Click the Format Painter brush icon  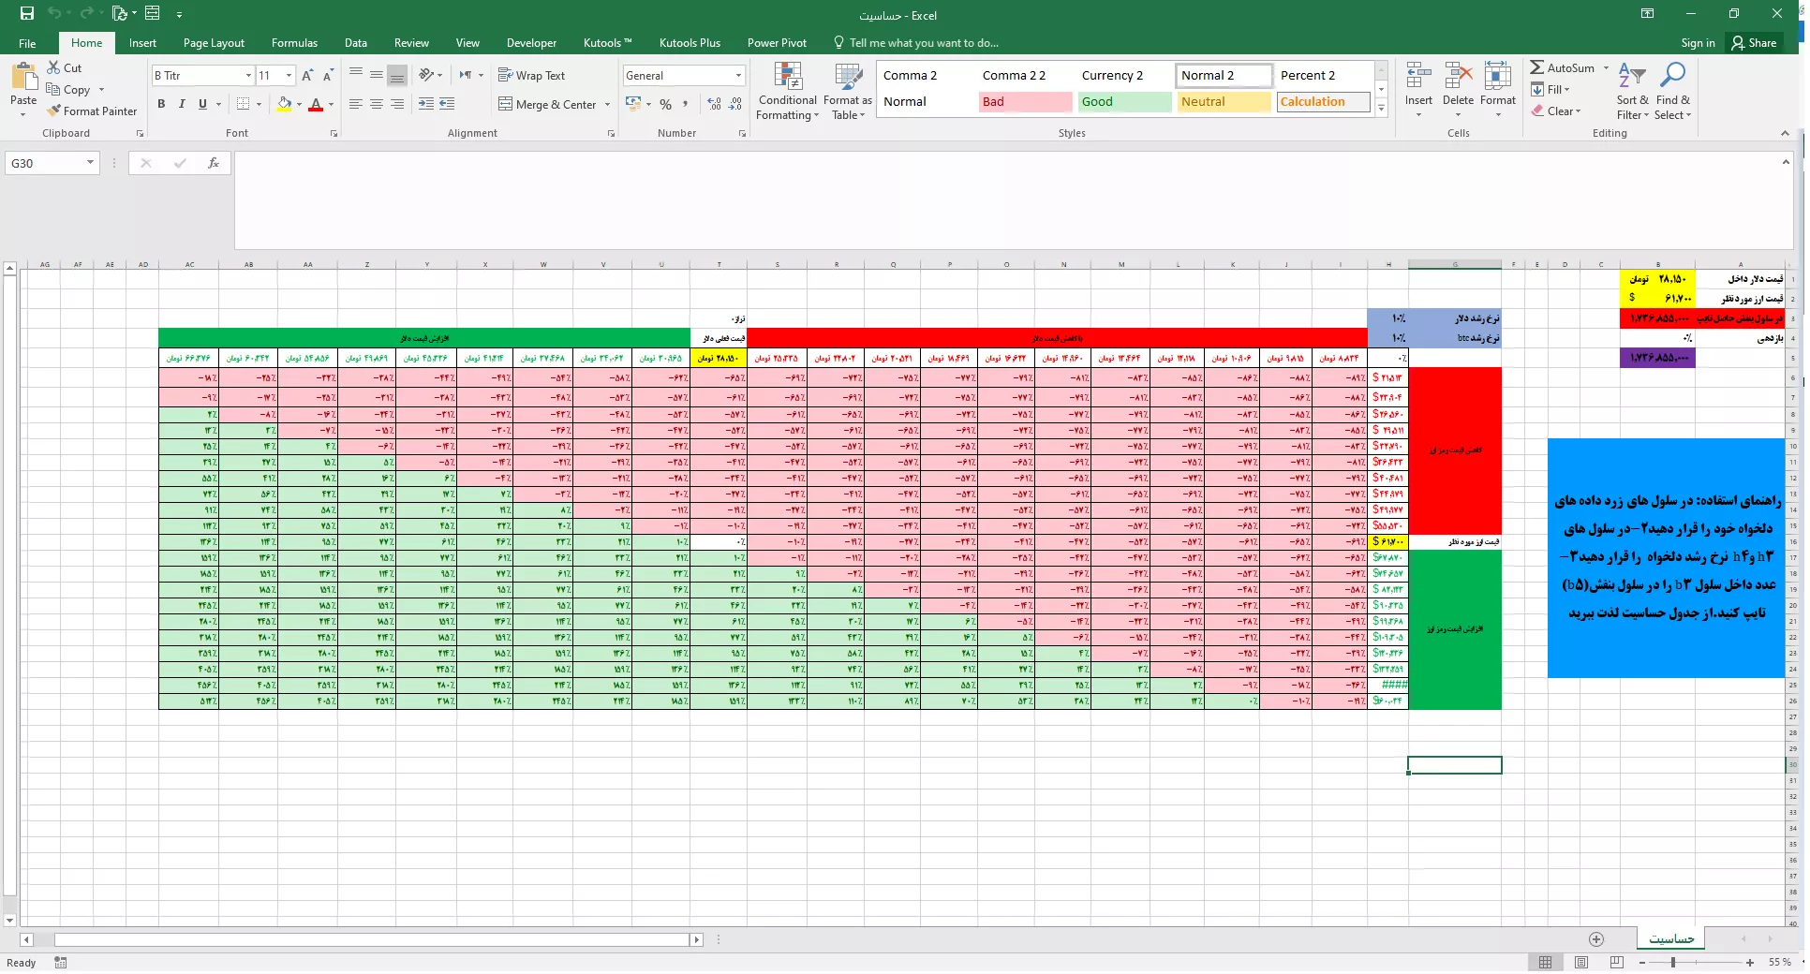[x=53, y=111]
